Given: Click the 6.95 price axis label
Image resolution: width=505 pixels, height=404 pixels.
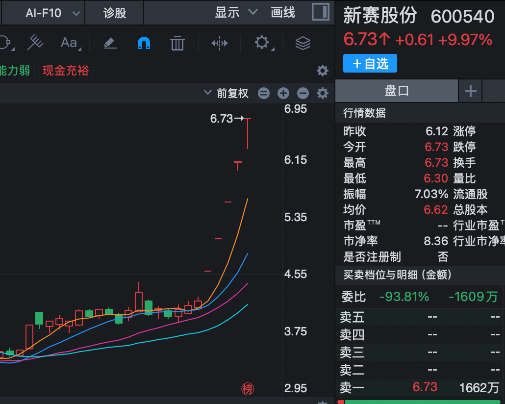Looking at the screenshot, I should pyautogui.click(x=295, y=109).
